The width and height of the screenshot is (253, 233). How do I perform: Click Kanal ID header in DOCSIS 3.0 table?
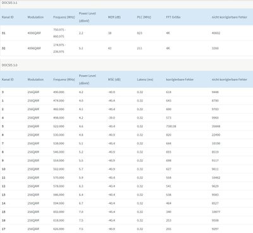tap(8, 80)
